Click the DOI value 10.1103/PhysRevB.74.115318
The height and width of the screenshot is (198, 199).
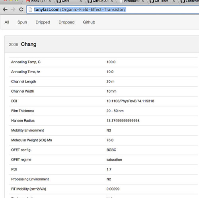(x=130, y=101)
